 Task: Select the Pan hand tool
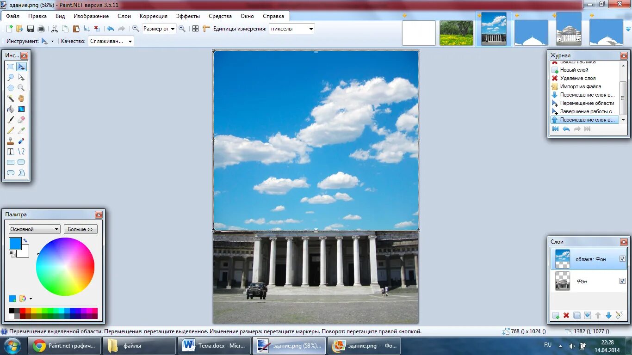21,98
